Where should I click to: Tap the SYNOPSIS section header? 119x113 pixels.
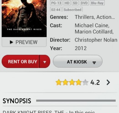point(17,101)
